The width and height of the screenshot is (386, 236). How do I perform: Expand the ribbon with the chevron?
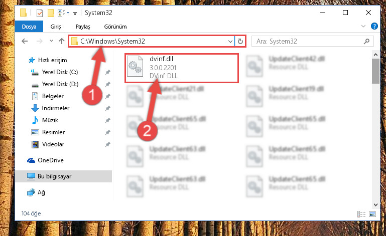363,26
